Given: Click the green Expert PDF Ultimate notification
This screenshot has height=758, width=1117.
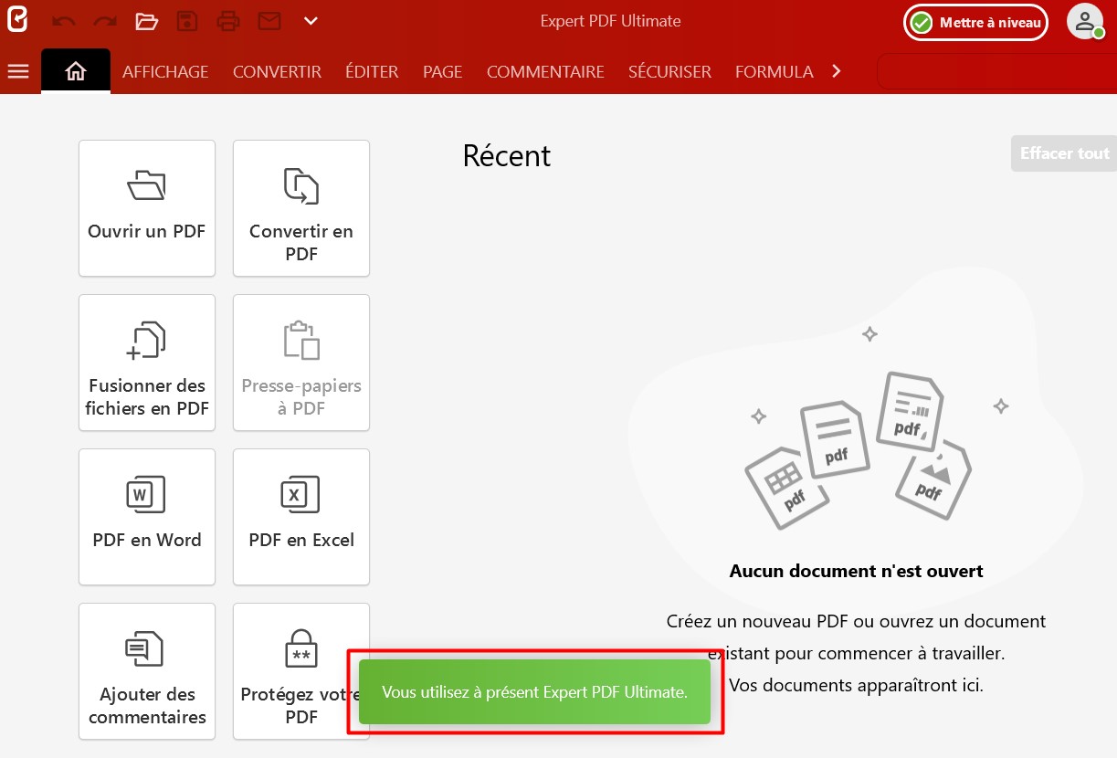Looking at the screenshot, I should point(534,692).
